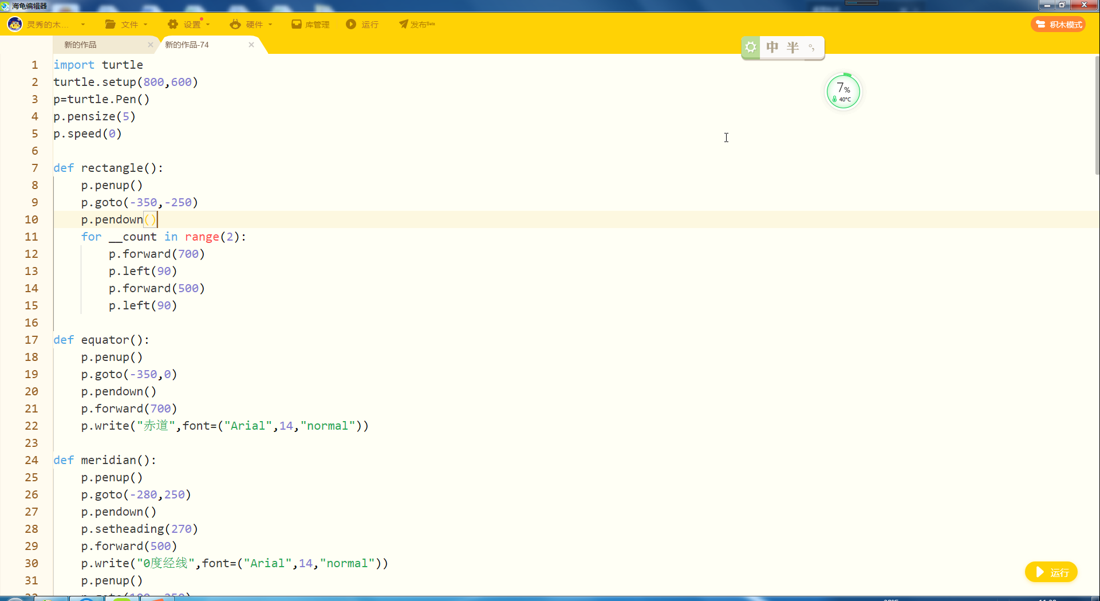Image resolution: width=1100 pixels, height=601 pixels.
Task: Click on 'p=turtle.Pen()' code line
Action: click(x=101, y=99)
